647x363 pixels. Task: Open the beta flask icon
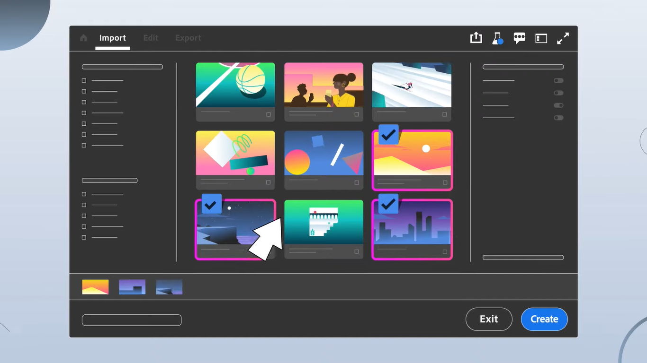click(497, 38)
